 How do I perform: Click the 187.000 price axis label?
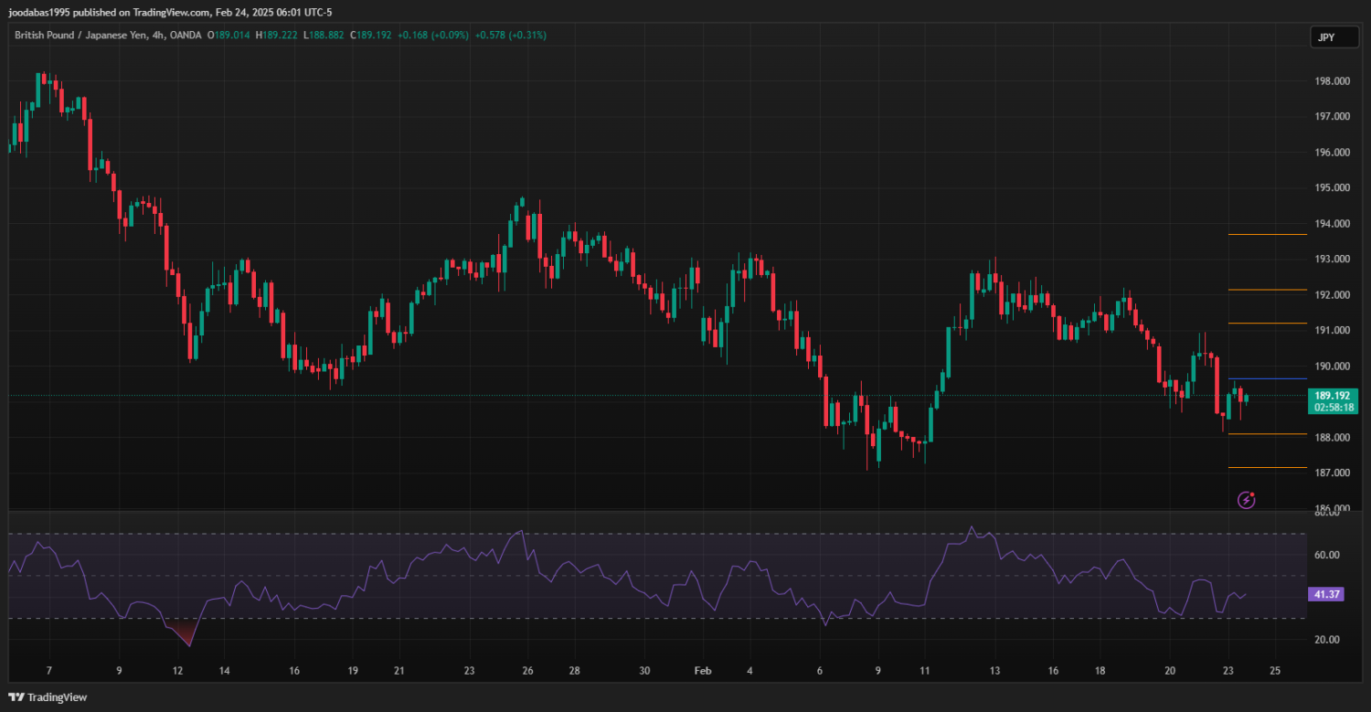1332,473
